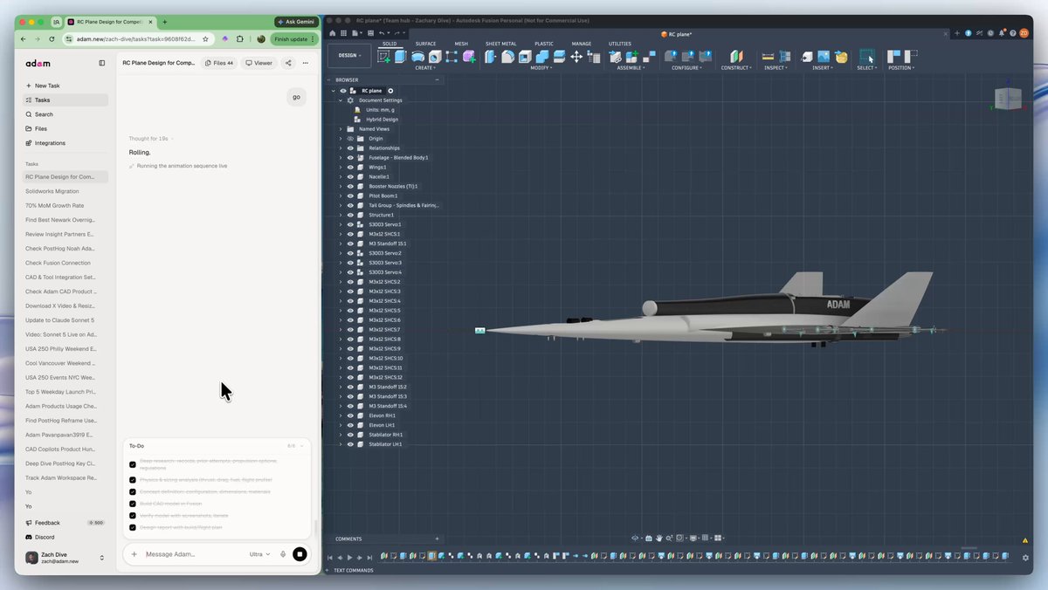Toggle the Adam sidebar collapse icon
The height and width of the screenshot is (590, 1048).
tap(102, 63)
